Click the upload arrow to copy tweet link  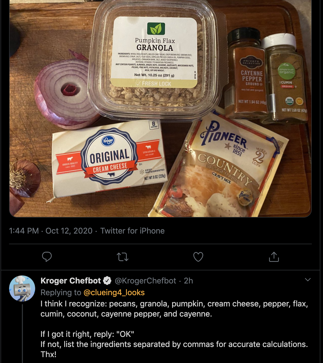274,257
